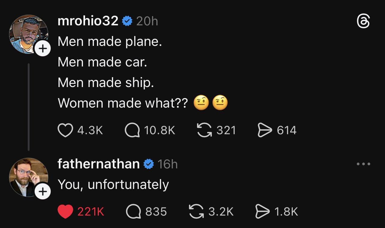This screenshot has width=385, height=228.
Task: Visit mrohio32 username link
Action: (88, 21)
